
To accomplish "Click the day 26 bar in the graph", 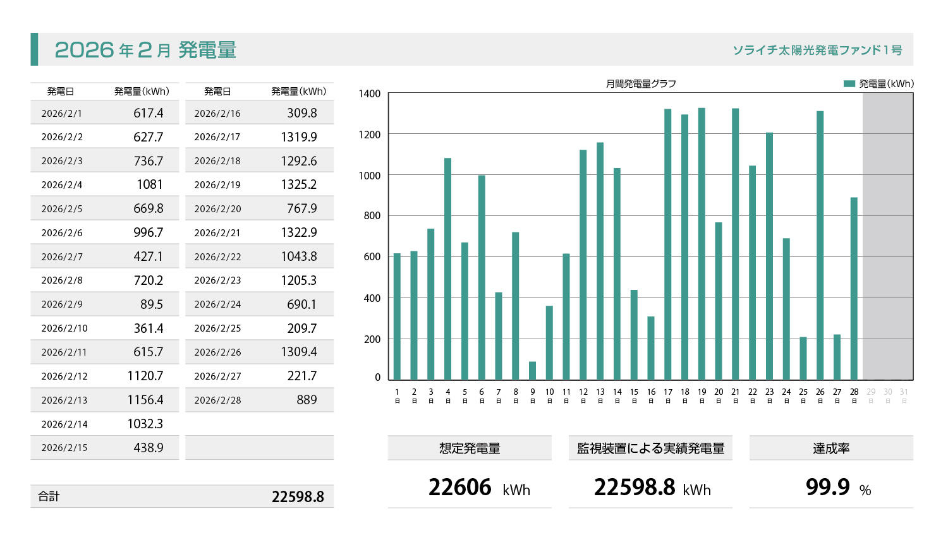I will (x=820, y=245).
